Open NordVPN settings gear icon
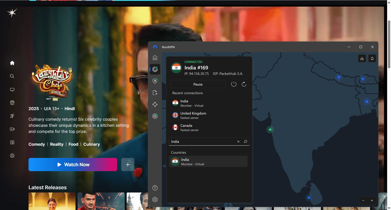The width and height of the screenshot is (391, 210). pyautogui.click(x=155, y=200)
